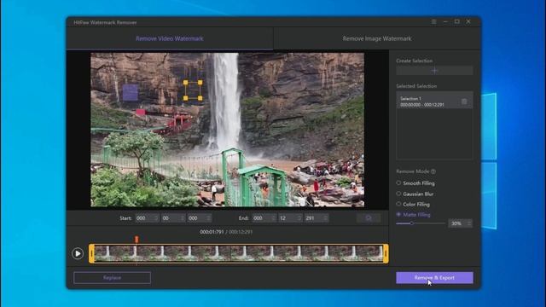Click the Remove & Export button

point(434,278)
